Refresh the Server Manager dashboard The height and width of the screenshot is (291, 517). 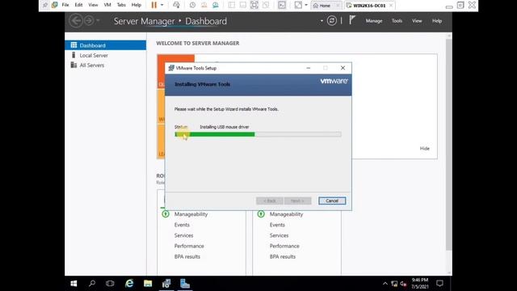pos(332,21)
